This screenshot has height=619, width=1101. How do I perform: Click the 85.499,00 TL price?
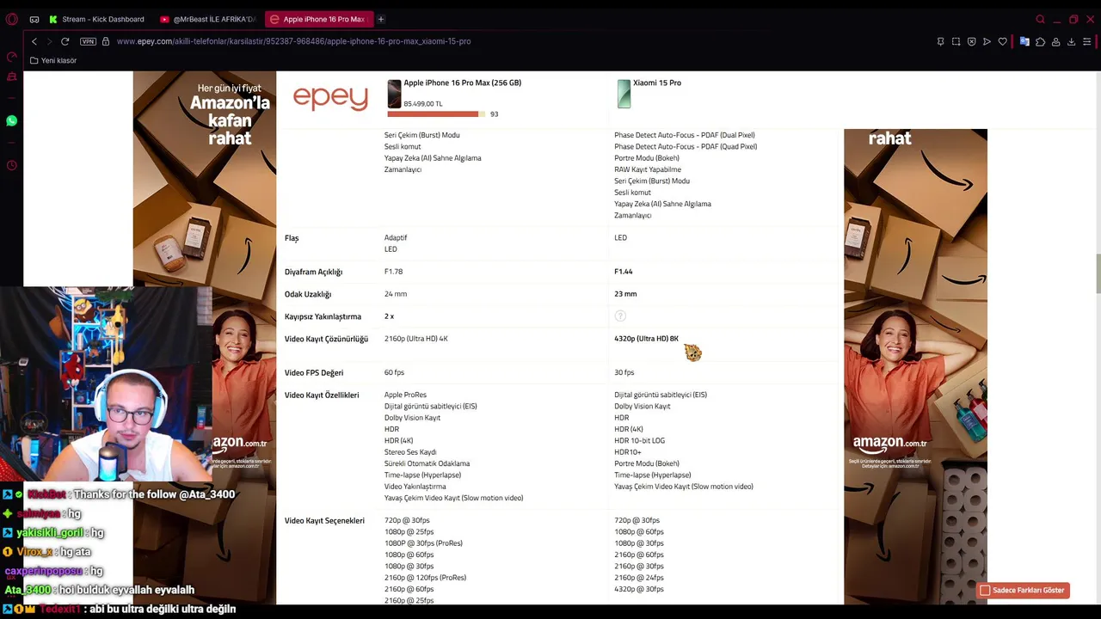coord(423,104)
